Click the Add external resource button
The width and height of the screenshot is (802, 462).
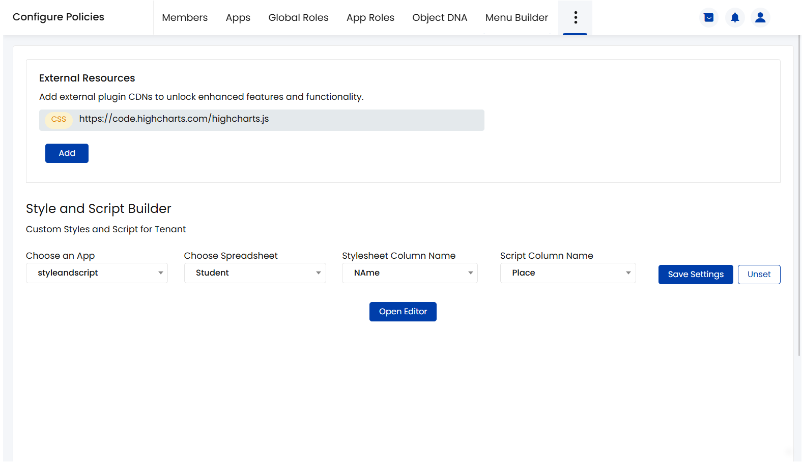pos(67,153)
